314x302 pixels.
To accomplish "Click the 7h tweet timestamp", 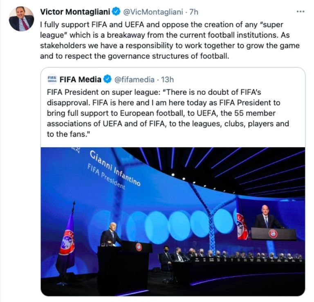I will [x=194, y=12].
